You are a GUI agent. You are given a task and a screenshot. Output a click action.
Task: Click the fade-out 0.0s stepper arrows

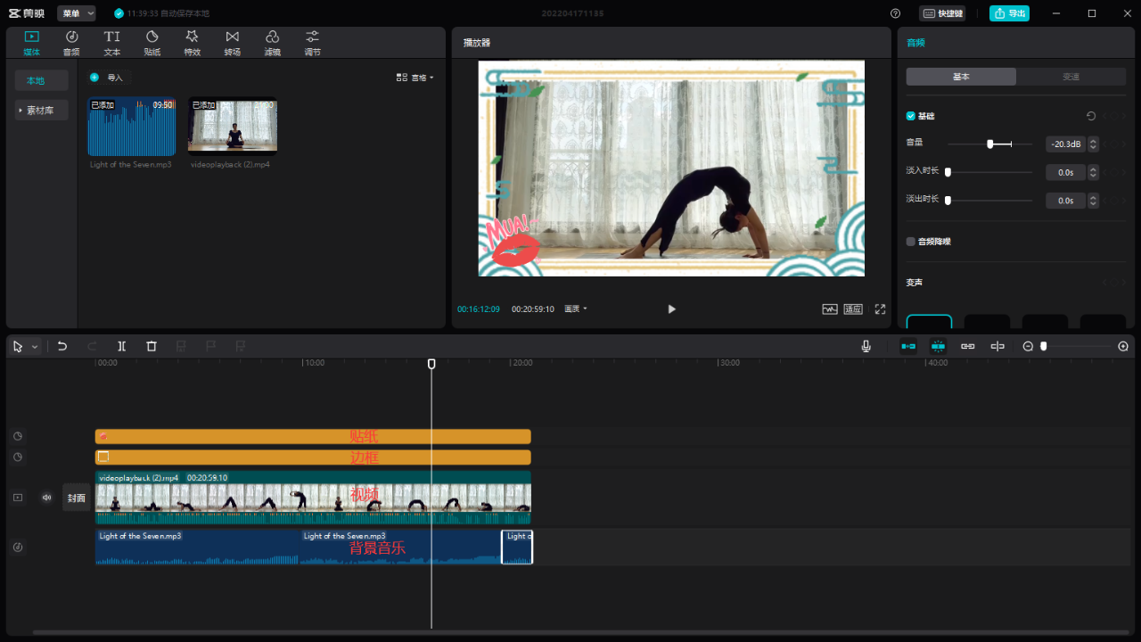pos(1094,201)
